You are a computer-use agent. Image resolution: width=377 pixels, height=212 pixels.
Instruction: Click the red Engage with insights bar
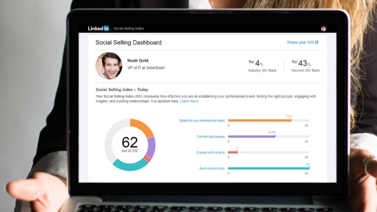(x=233, y=152)
